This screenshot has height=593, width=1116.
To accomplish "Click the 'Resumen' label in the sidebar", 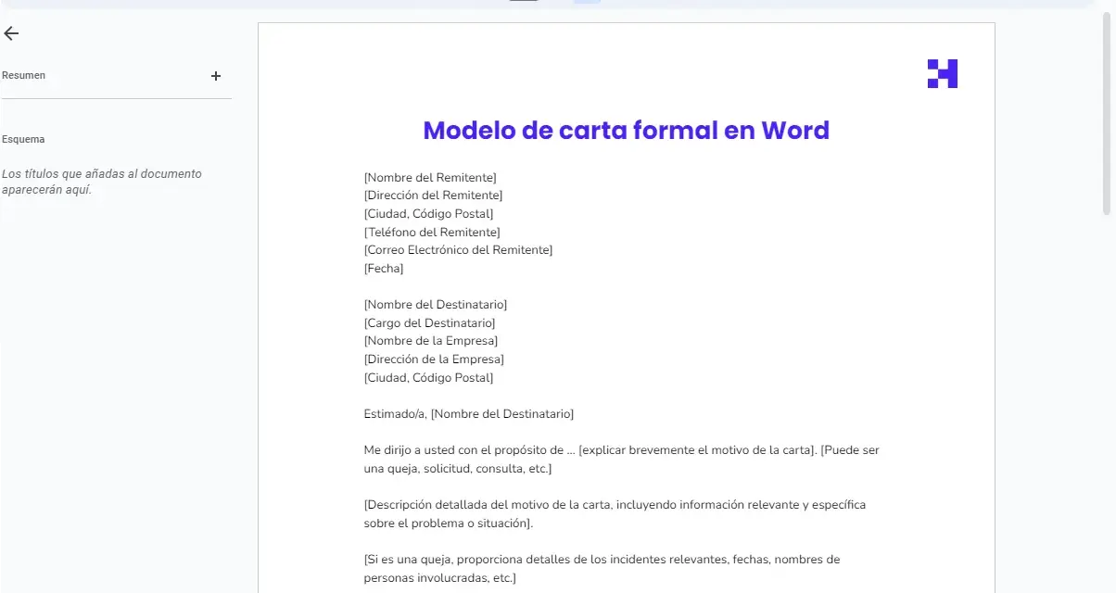I will (x=23, y=75).
